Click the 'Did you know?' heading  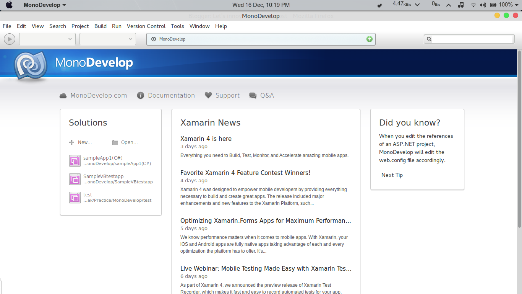410,122
